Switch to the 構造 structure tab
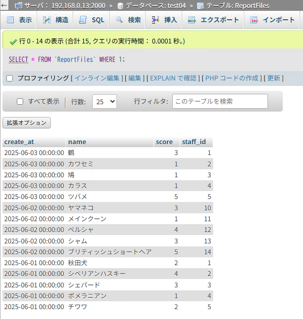303x319 pixels. tap(55, 20)
